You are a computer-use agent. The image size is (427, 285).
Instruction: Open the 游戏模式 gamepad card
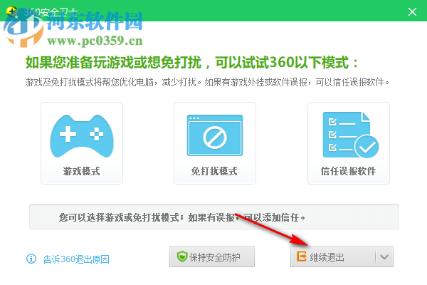point(82,143)
